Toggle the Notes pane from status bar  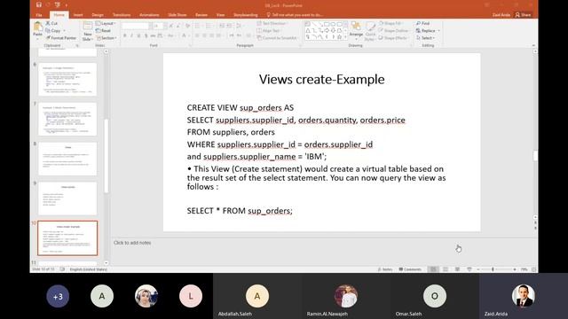coord(385,269)
